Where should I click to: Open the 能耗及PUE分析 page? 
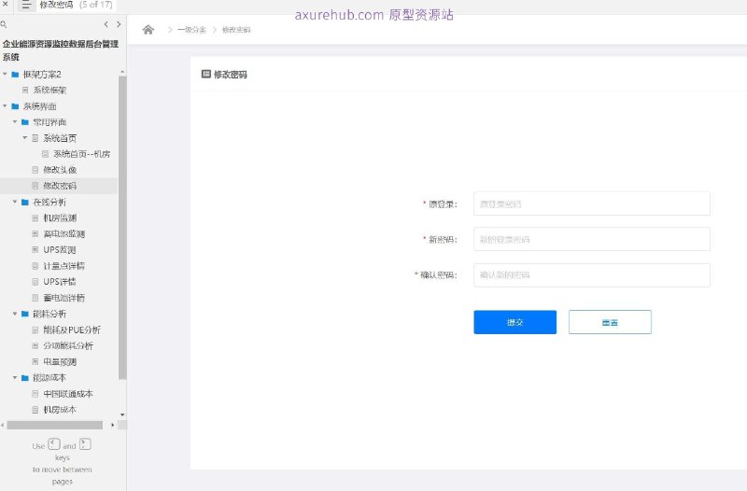pos(72,330)
